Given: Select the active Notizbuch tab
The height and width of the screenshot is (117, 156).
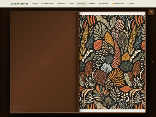Looking at the screenshot, I should tap(81, 4).
